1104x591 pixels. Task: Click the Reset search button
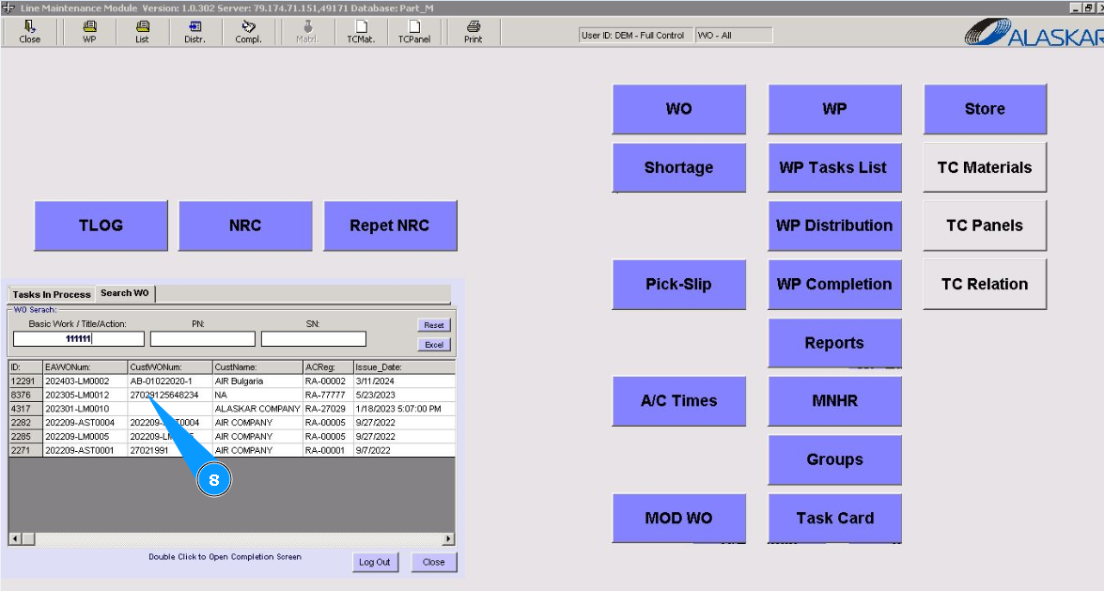point(434,325)
